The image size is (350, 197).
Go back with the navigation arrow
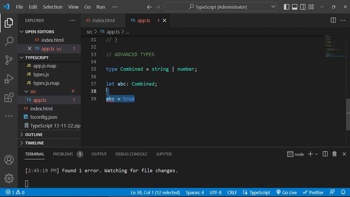(x=149, y=7)
